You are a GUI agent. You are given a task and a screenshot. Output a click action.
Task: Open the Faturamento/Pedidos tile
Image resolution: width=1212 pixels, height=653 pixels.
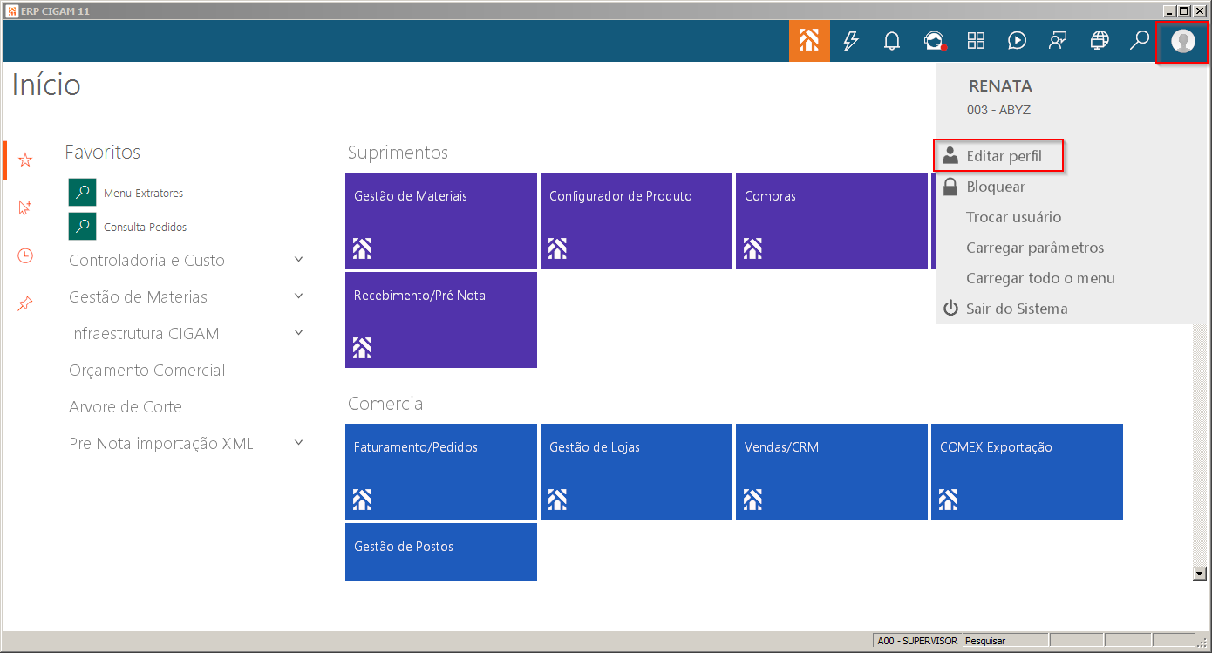[441, 472]
